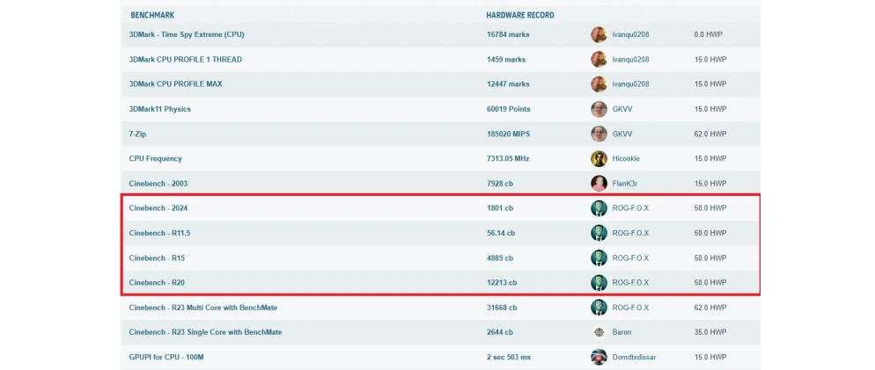Click the 185020 MIPS record score
Image resolution: width=875 pixels, height=370 pixels.
pyautogui.click(x=509, y=134)
